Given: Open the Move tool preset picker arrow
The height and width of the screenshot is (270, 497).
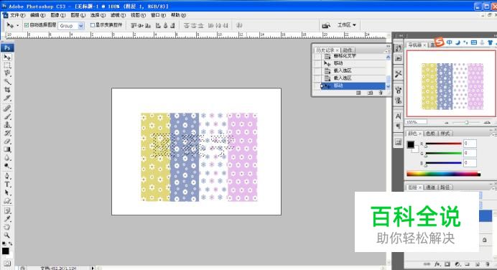Looking at the screenshot, I should click(x=17, y=25).
